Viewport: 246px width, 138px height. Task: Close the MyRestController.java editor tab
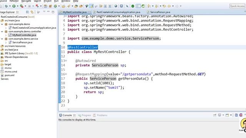(89, 12)
